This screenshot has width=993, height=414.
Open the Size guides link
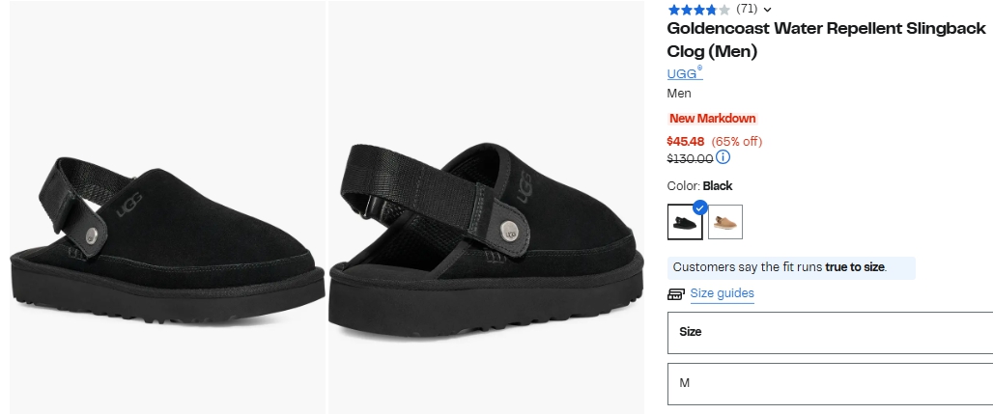click(x=722, y=293)
